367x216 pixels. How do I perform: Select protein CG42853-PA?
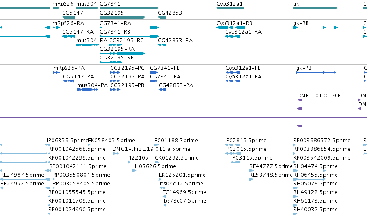coord(162,90)
